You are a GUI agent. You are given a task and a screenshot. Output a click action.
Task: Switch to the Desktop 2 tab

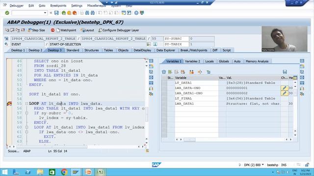tap(35, 50)
